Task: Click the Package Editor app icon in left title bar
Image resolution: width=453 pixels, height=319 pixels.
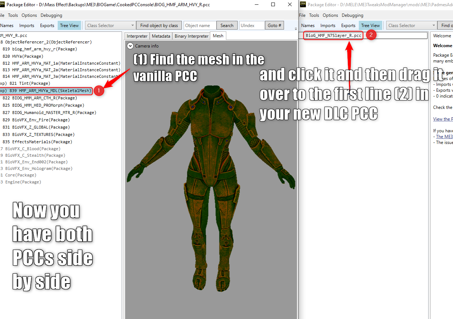Action: 2,5
